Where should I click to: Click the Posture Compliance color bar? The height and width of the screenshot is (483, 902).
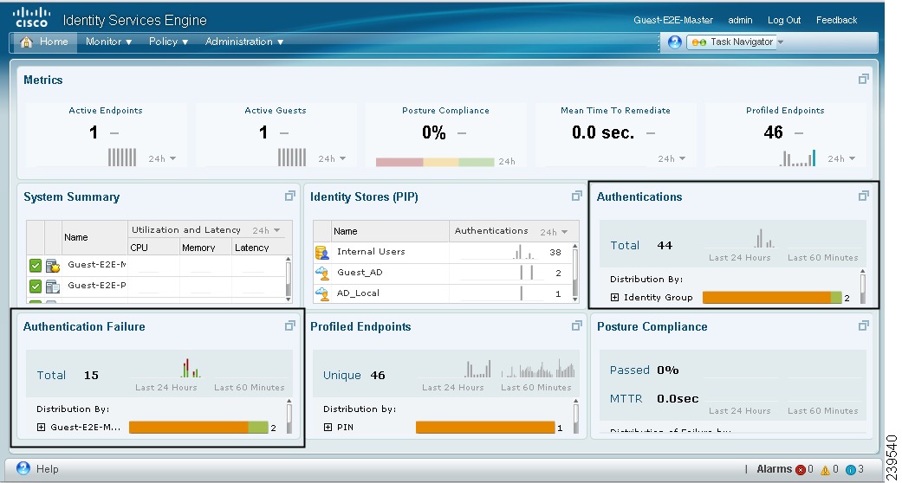click(435, 162)
